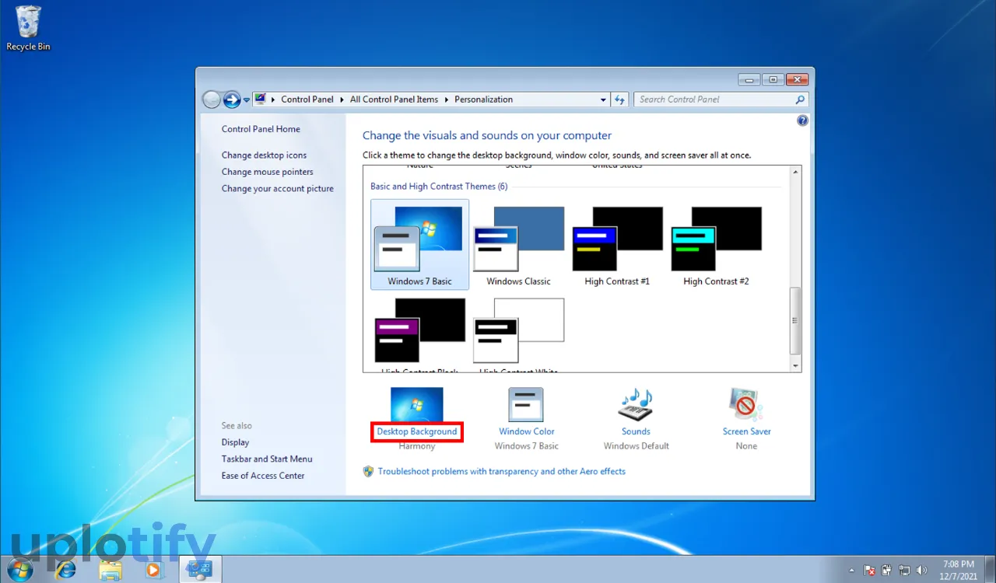Launch Windows Media Player from taskbar
The width and height of the screenshot is (996, 583).
[x=154, y=570]
